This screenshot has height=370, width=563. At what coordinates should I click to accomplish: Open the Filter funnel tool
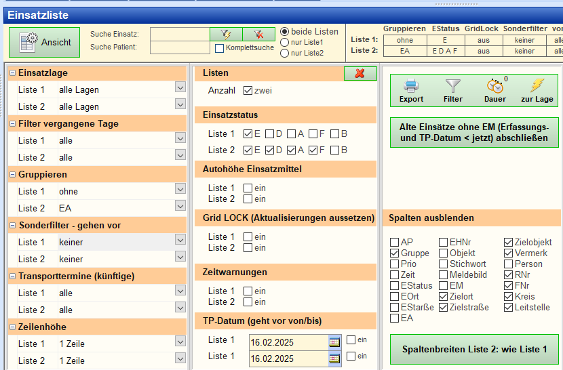pyautogui.click(x=452, y=90)
